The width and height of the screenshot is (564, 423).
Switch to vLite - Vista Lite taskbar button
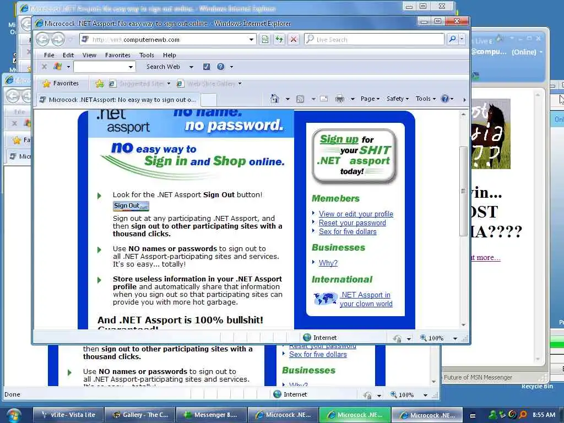(68, 415)
